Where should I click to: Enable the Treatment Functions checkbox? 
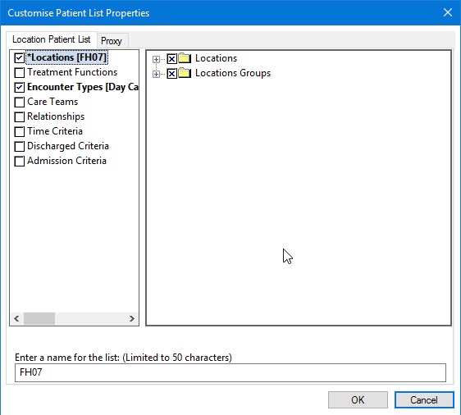(20, 73)
